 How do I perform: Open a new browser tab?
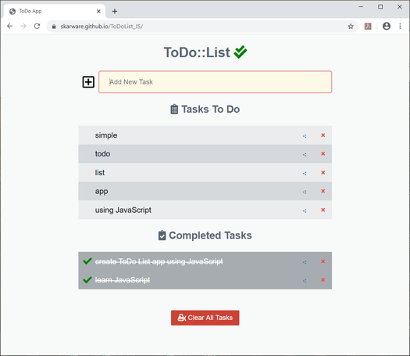[115, 11]
